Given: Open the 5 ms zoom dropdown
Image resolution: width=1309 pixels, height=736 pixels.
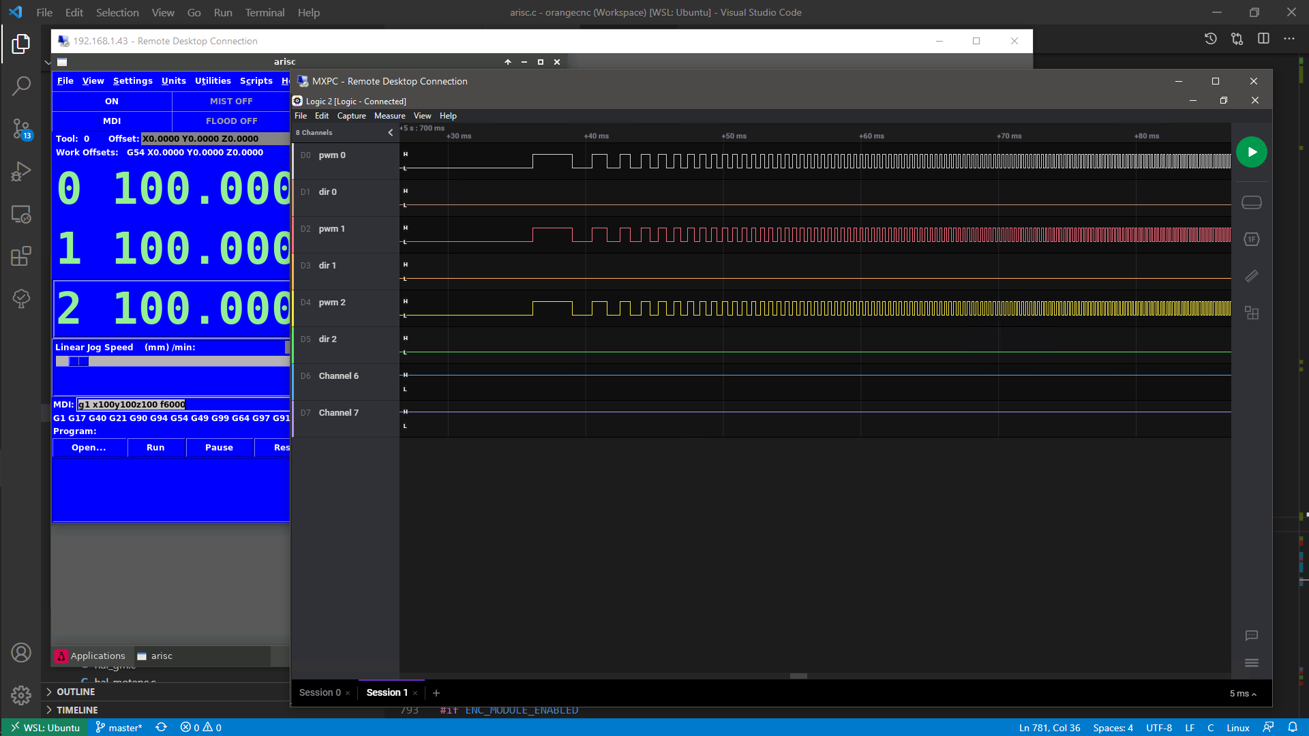Looking at the screenshot, I should (1242, 694).
